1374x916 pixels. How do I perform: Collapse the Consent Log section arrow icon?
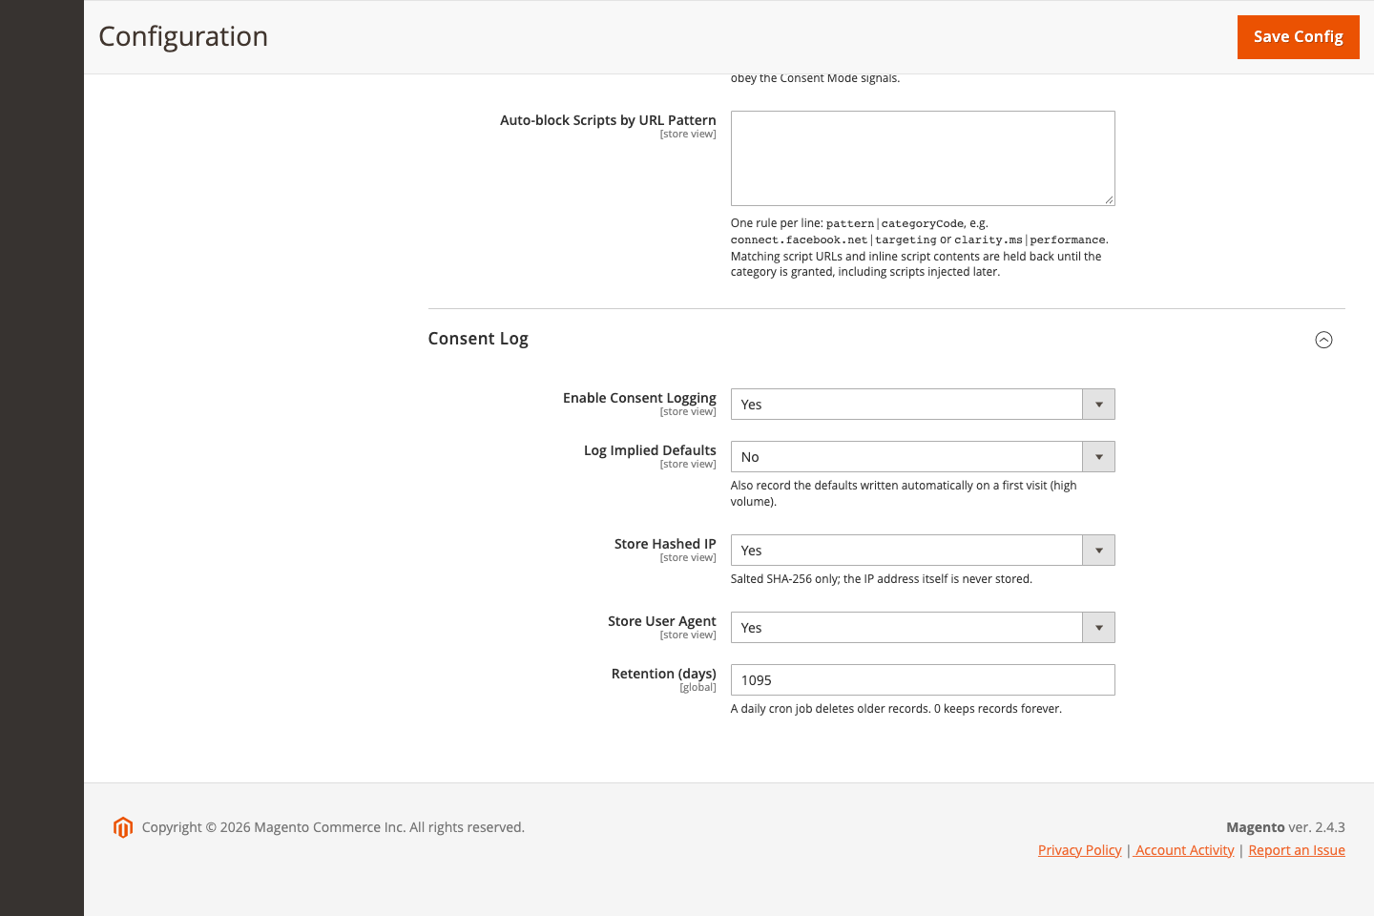click(1323, 340)
